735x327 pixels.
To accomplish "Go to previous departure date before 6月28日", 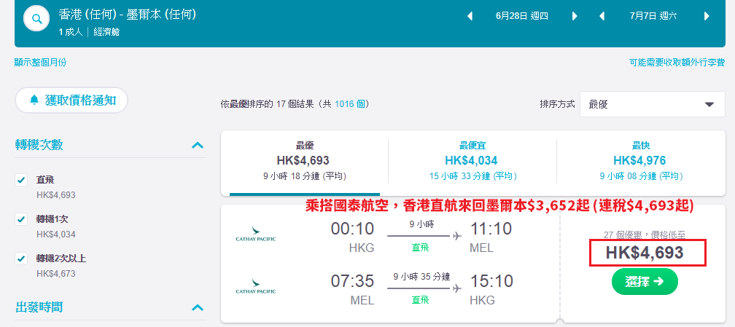I will (470, 17).
